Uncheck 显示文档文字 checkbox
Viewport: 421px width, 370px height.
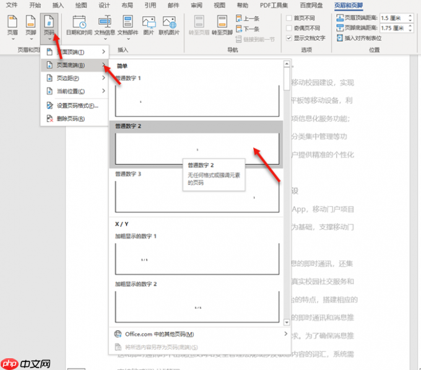tap(289, 38)
